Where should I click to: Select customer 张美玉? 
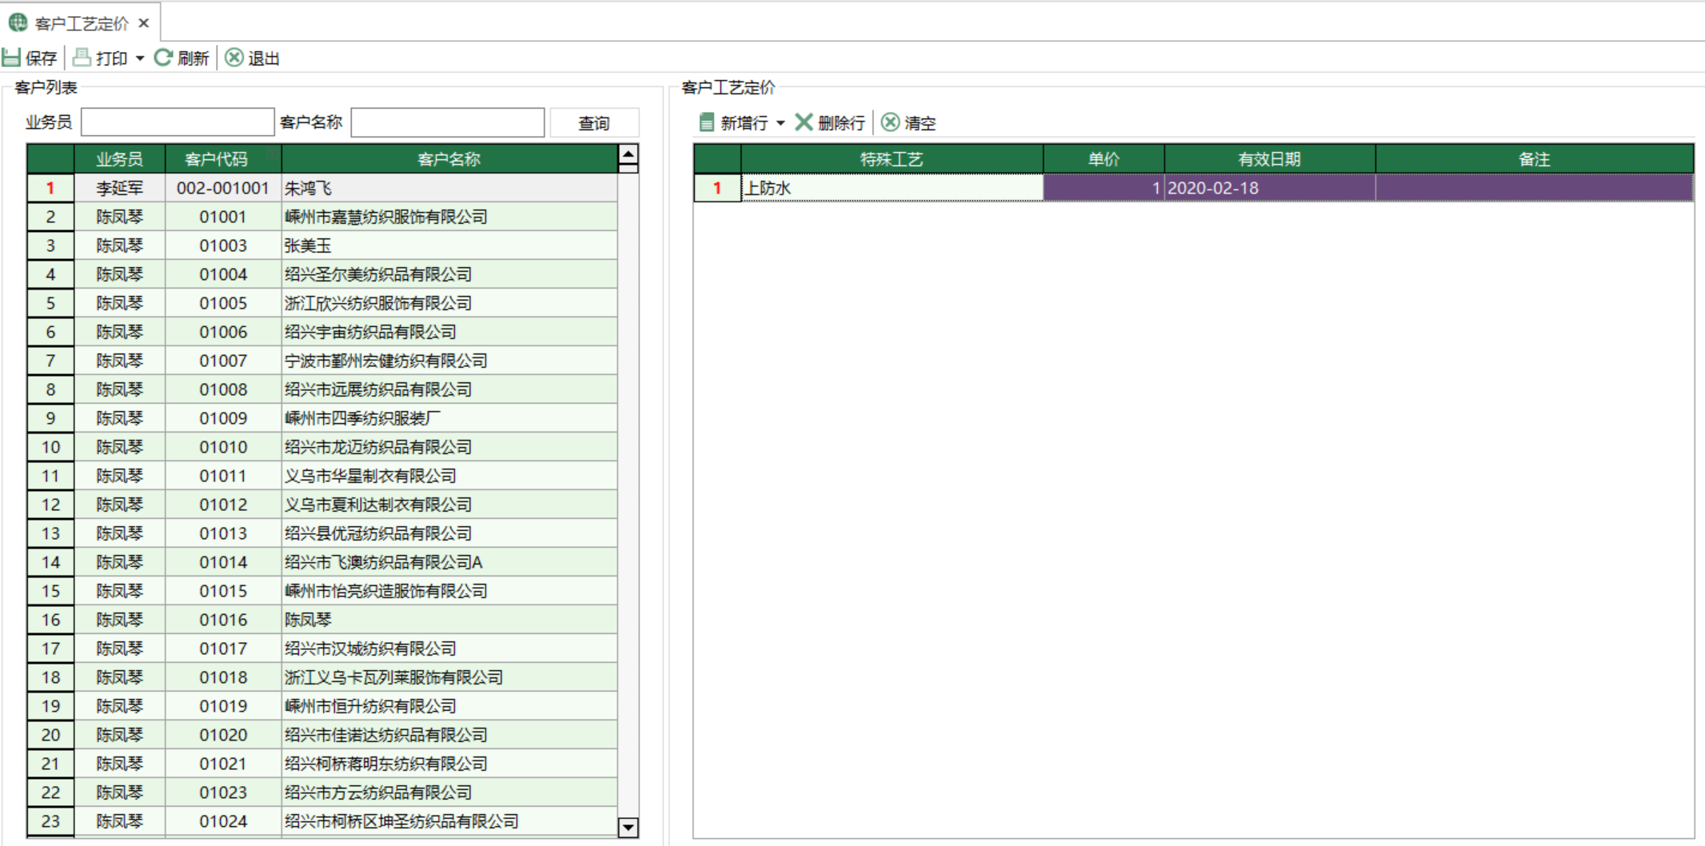coord(449,245)
